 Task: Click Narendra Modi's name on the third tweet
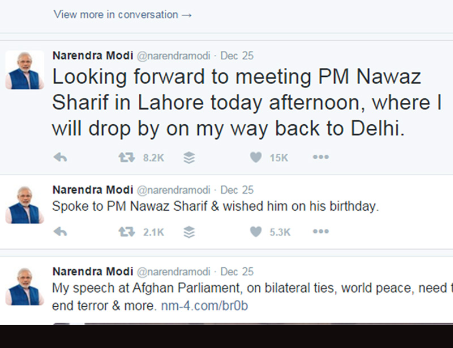[x=92, y=271]
